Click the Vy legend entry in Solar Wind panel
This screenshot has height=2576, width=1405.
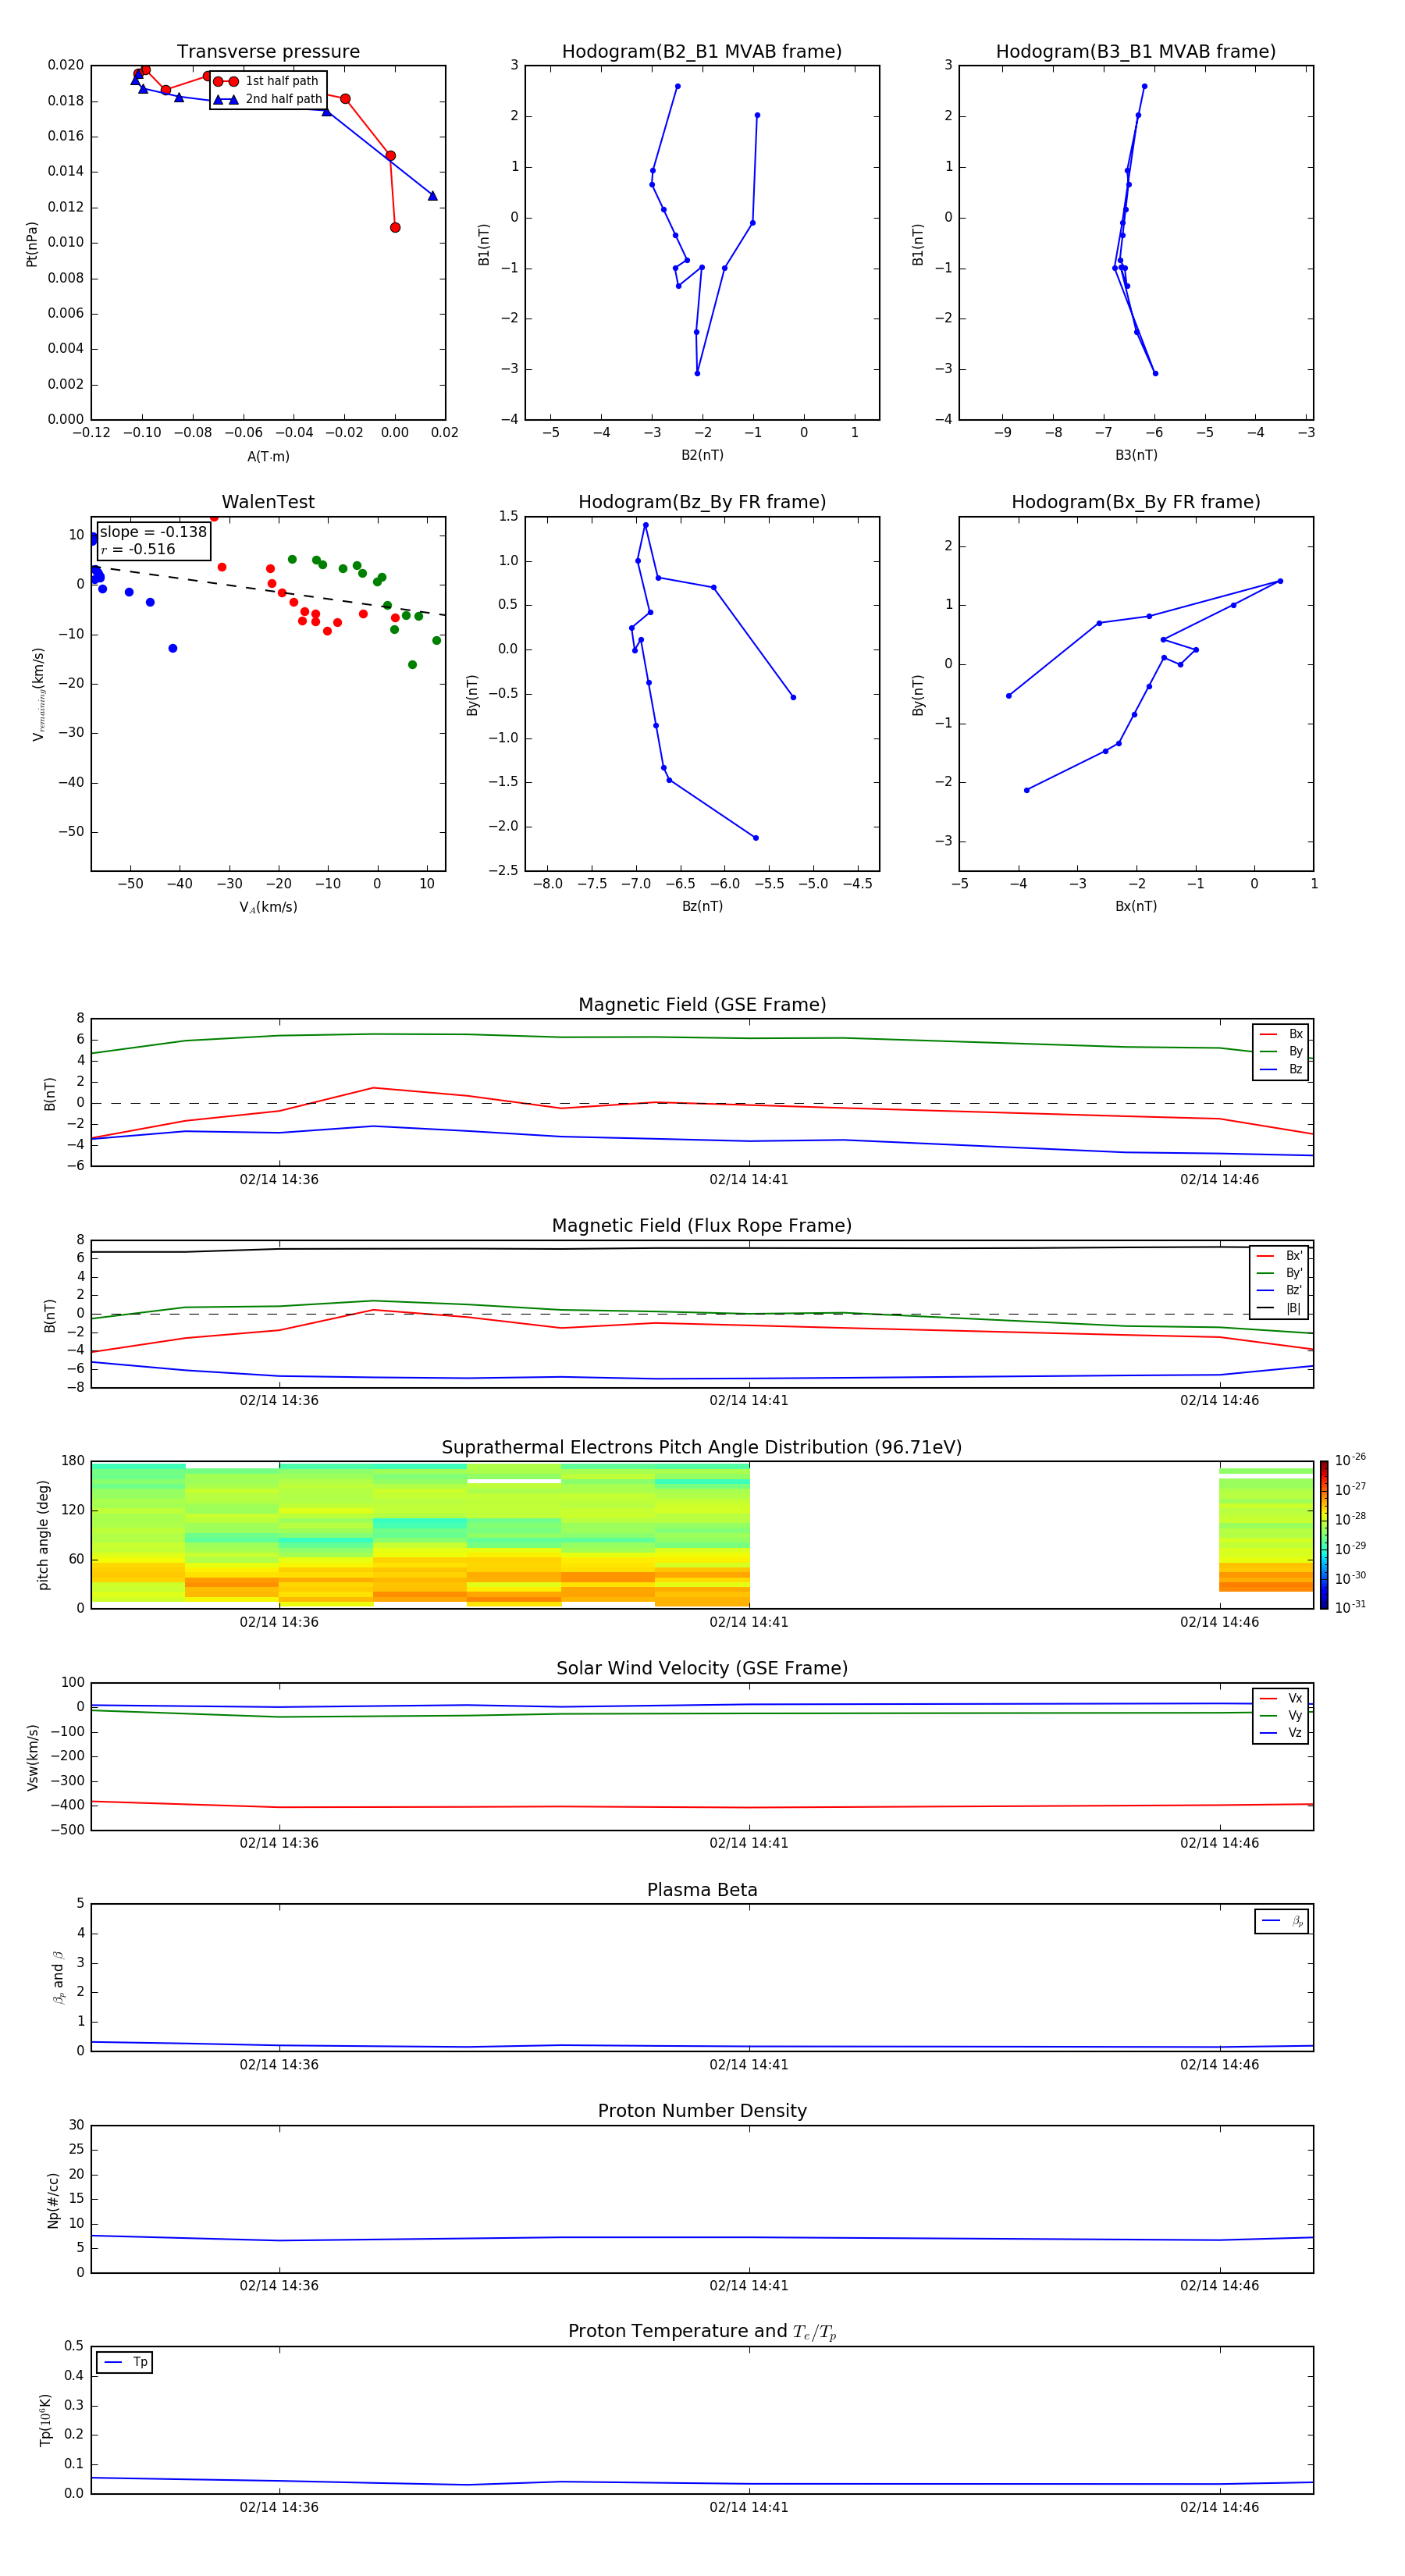(1281, 1716)
